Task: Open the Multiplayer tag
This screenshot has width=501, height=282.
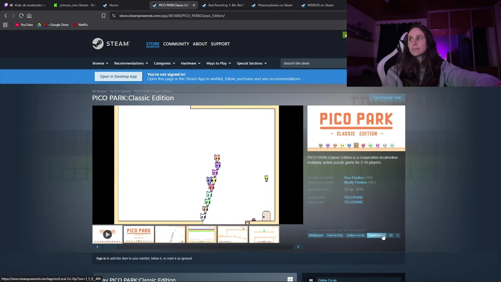Action: (316, 235)
